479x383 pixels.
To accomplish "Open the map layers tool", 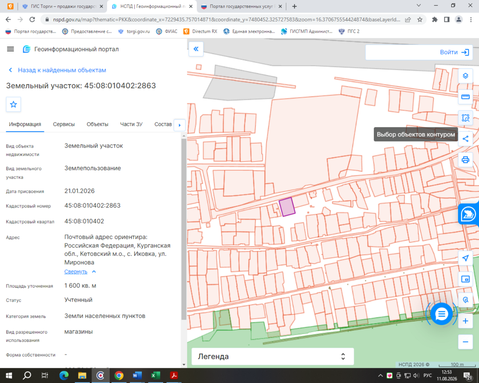I will (x=465, y=76).
